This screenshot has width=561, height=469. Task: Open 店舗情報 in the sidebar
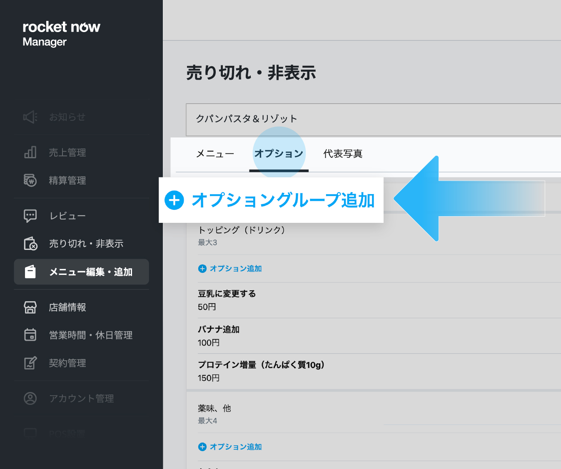[67, 307]
